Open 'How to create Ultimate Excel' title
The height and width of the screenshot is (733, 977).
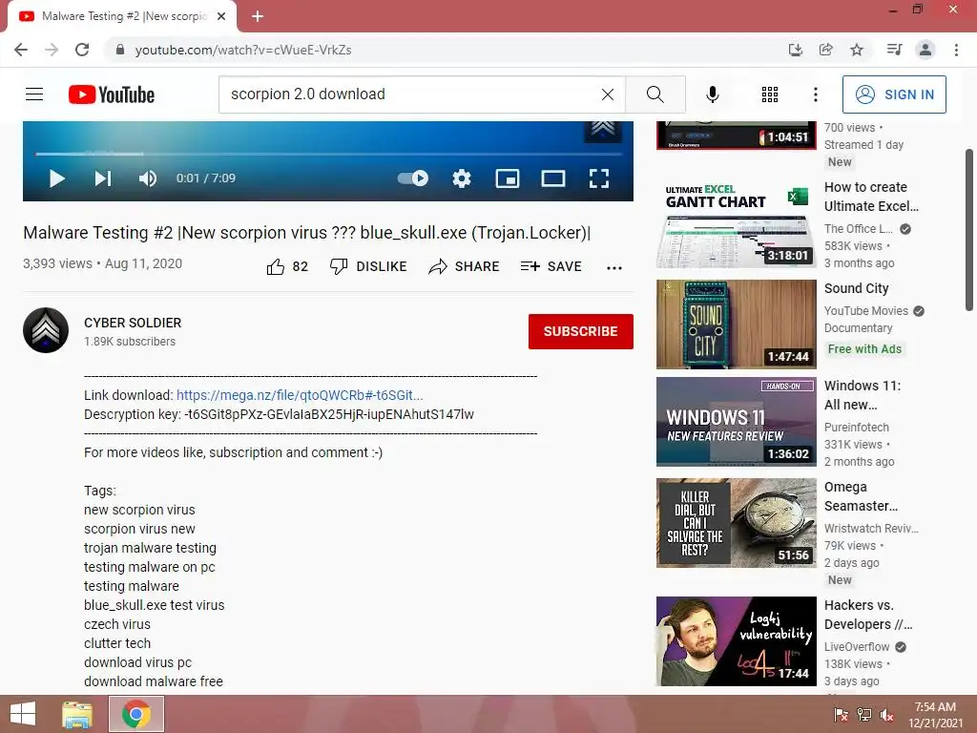coord(871,197)
